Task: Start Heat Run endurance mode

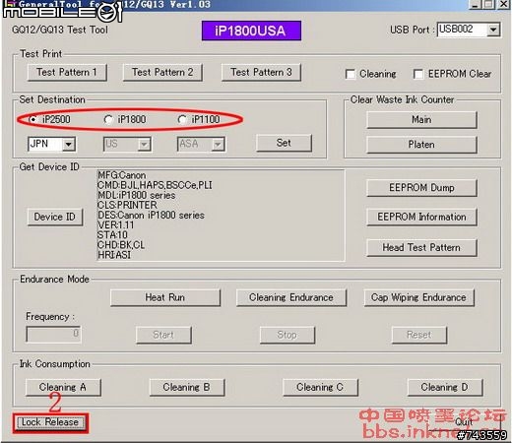Action: (165, 297)
